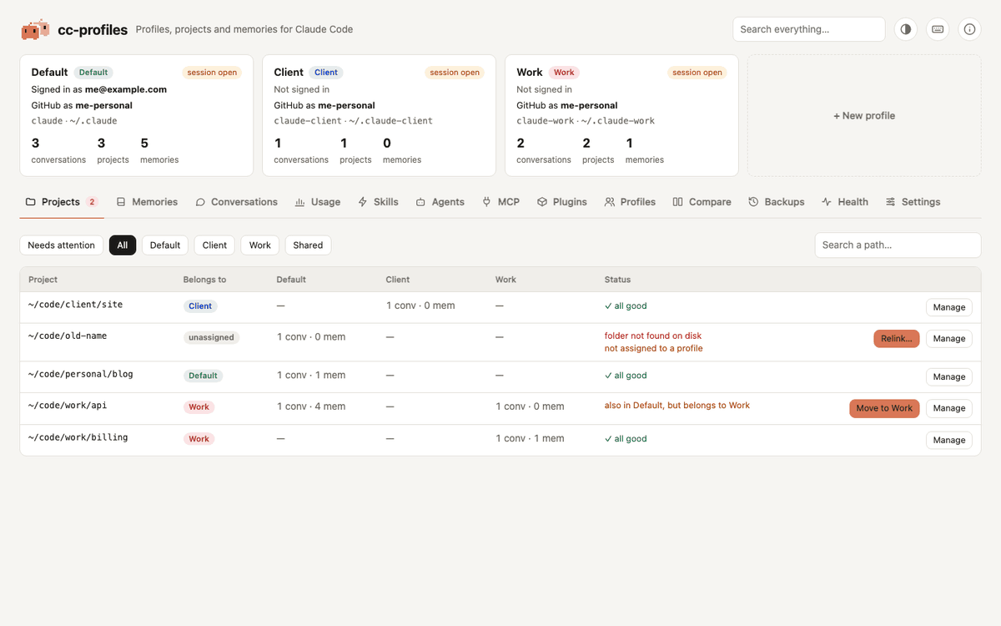The width and height of the screenshot is (1001, 626).
Task: Click the '1 conv · 4 mem' cell
Action: coord(311,406)
